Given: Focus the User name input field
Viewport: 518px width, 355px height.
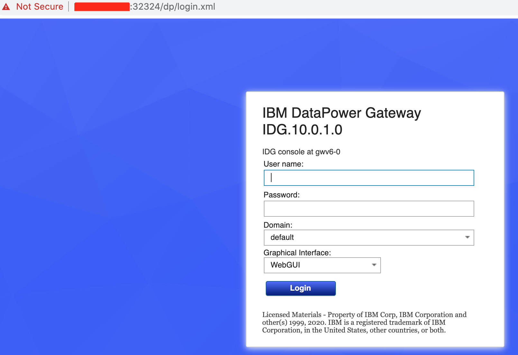Looking at the screenshot, I should point(369,178).
